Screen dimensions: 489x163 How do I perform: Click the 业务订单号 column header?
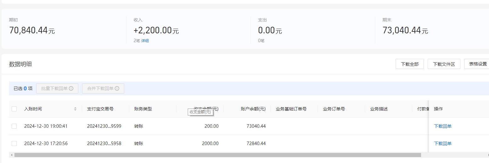coord(334,109)
